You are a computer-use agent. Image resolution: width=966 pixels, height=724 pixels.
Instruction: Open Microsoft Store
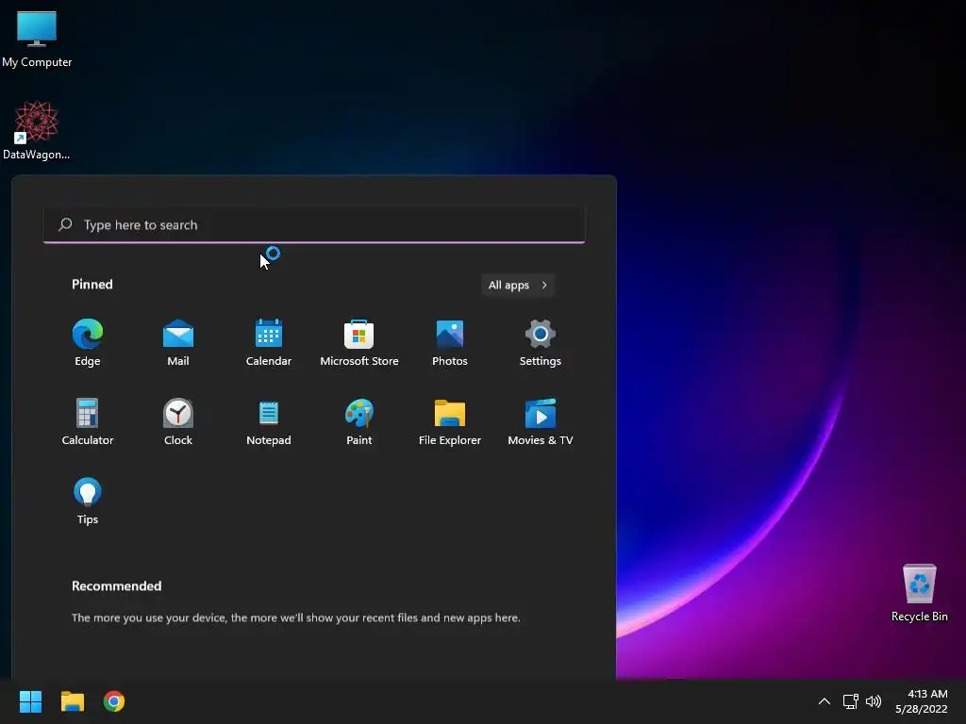pyautogui.click(x=359, y=342)
